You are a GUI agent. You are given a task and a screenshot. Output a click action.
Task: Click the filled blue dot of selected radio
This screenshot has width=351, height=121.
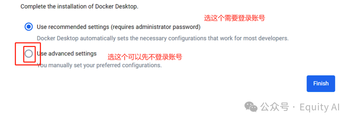click(28, 27)
